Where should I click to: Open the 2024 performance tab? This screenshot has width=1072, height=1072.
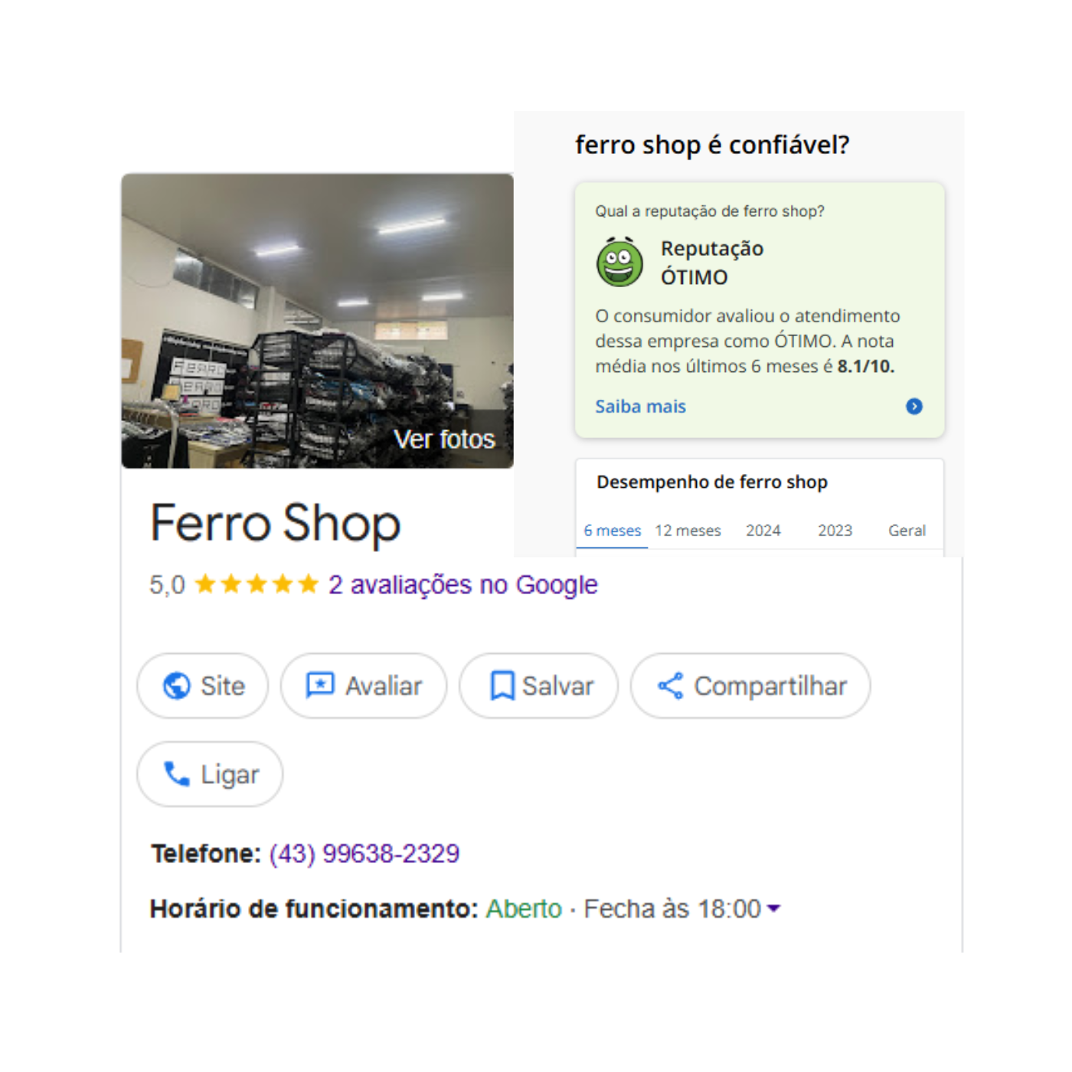point(763,531)
